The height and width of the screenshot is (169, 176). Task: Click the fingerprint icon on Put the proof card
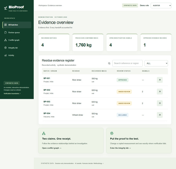(112, 133)
